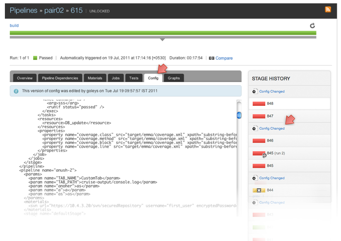The width and height of the screenshot is (341, 241).
Task: Switch to the Pipeline Dependencies tab
Action: 60,78
